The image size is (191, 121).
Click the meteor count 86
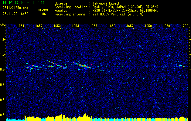tap(44, 14)
